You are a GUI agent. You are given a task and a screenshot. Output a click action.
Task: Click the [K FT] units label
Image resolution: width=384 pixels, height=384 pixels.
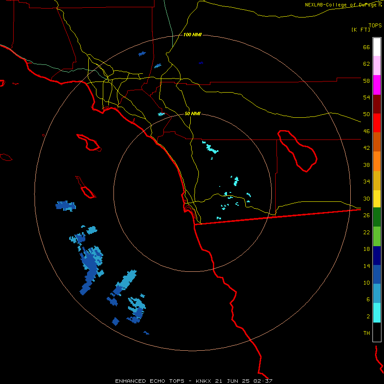coord(361,29)
